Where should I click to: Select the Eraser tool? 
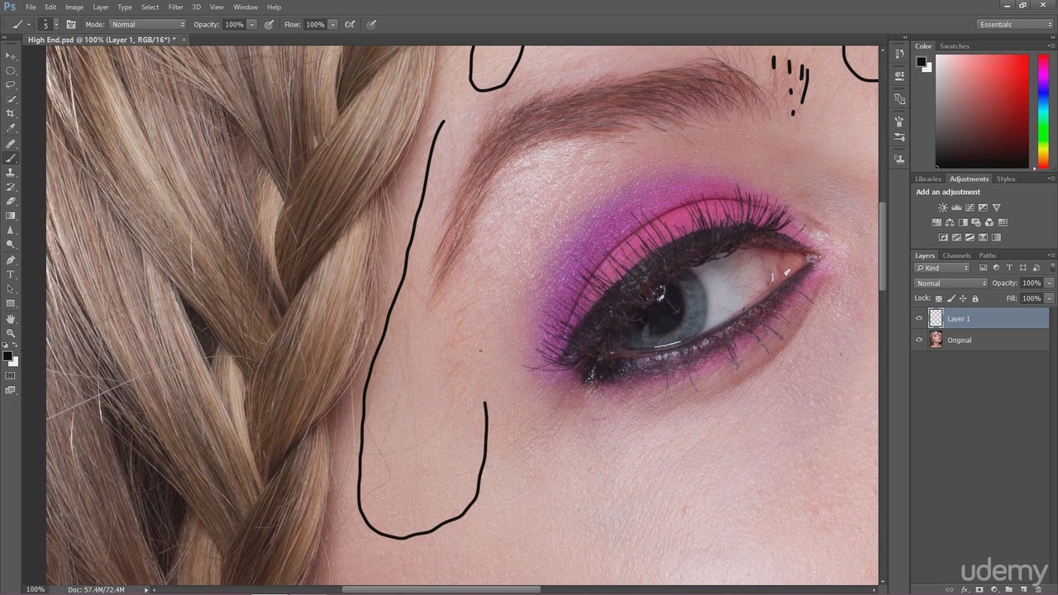tap(11, 201)
